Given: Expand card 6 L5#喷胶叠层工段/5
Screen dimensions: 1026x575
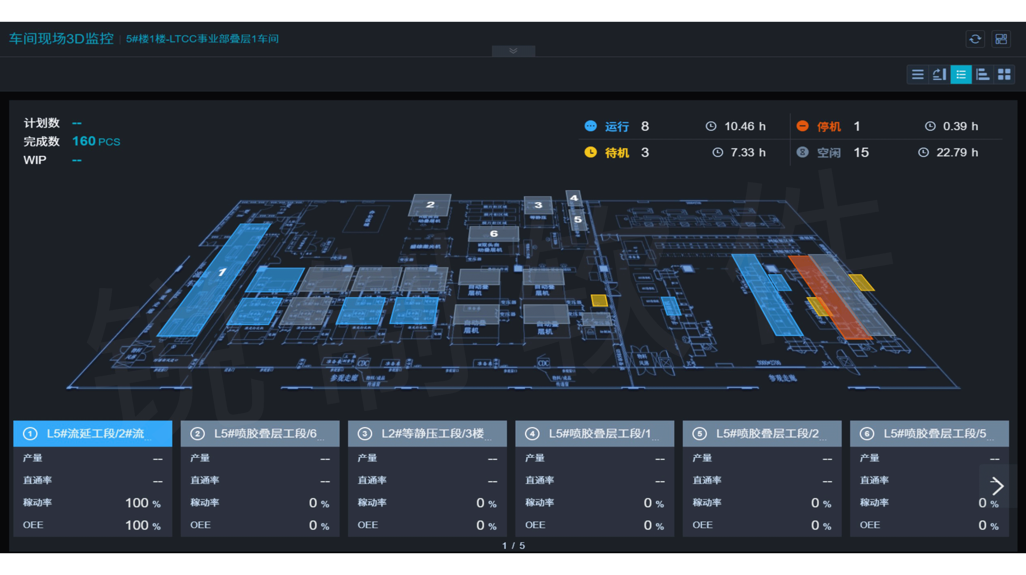Looking at the screenshot, I should (x=929, y=434).
